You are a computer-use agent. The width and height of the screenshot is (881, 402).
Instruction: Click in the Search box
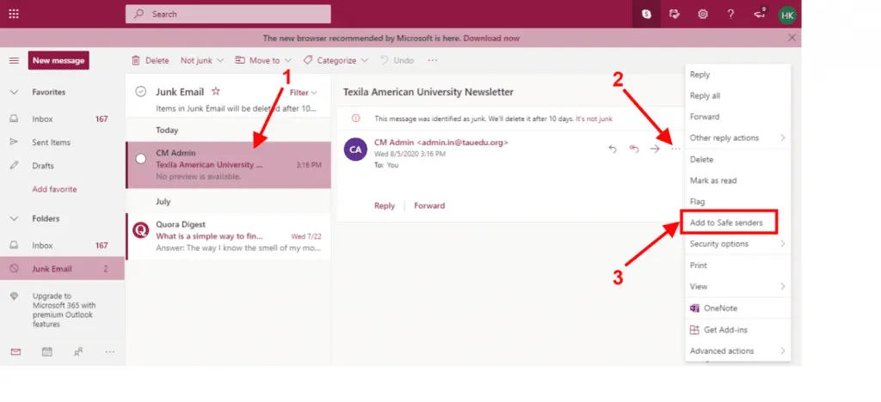(228, 14)
